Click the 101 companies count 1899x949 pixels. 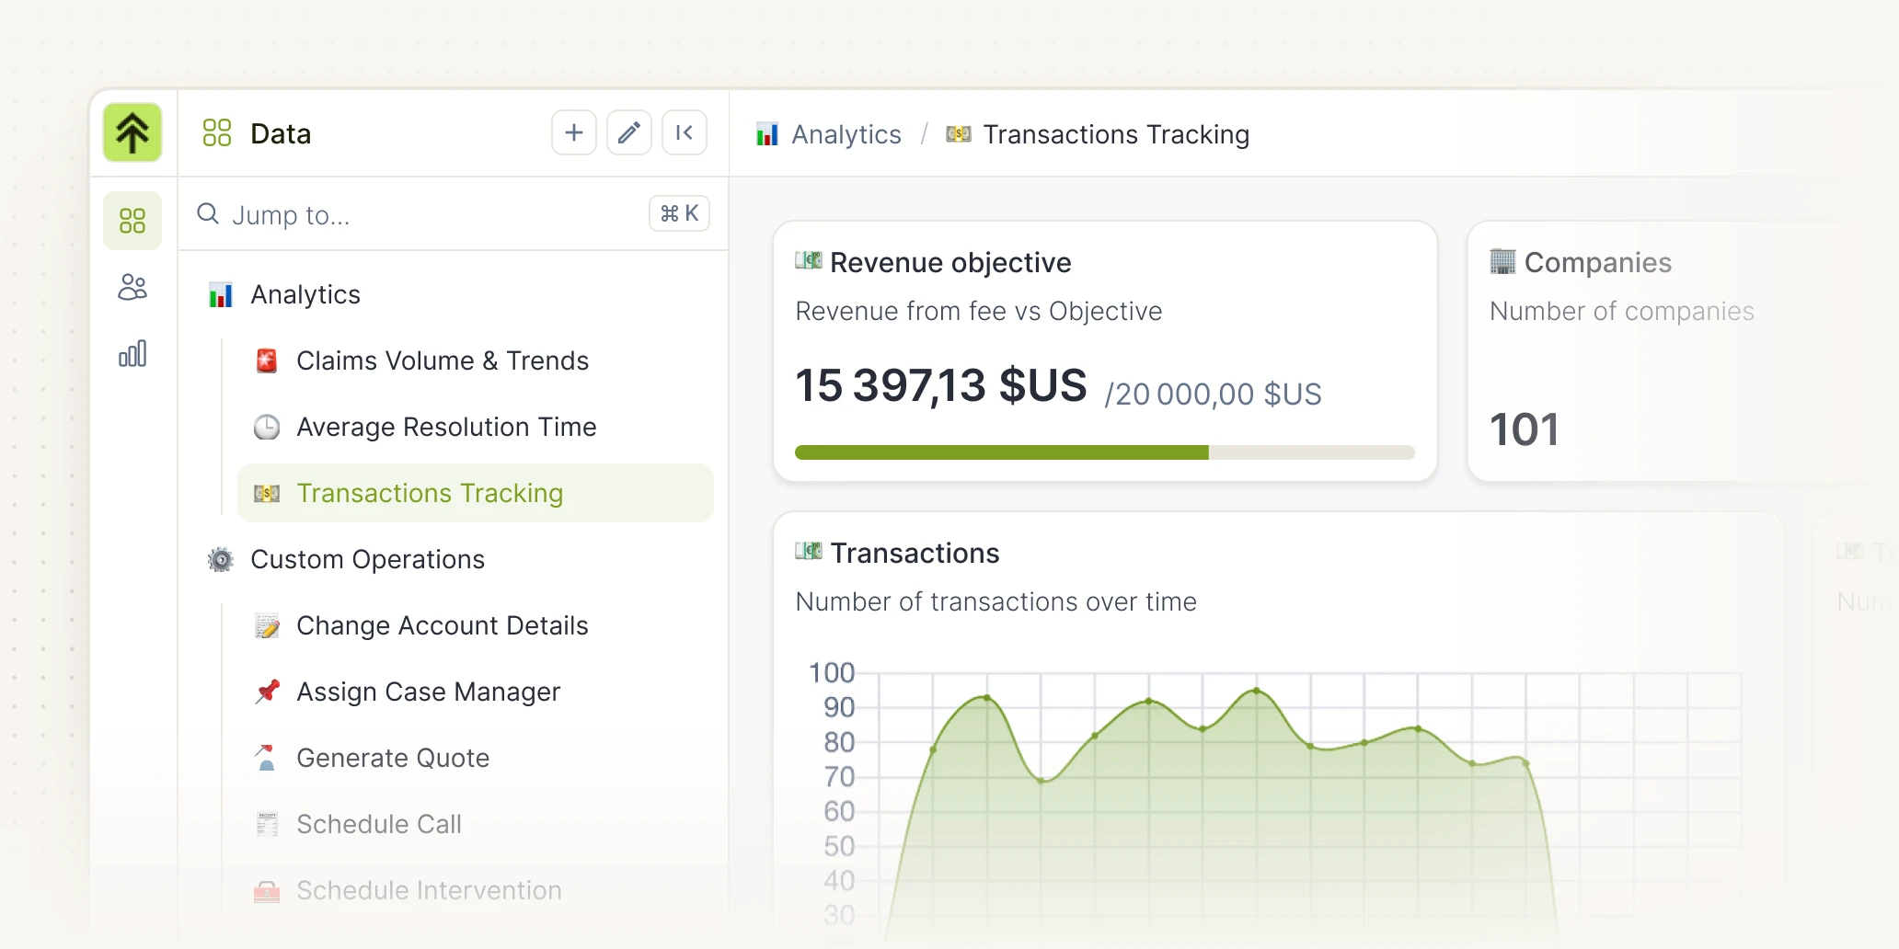point(1525,429)
